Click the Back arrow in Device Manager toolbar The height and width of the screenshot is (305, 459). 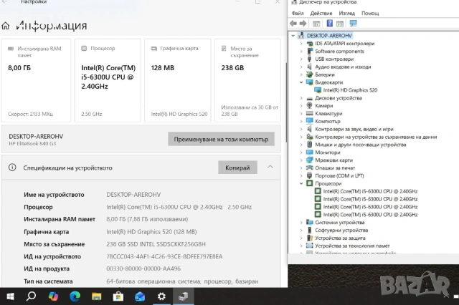click(293, 24)
